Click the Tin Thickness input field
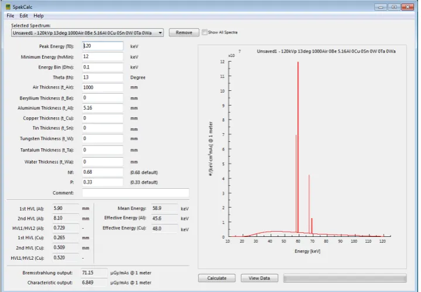The image size is (421, 292). [103, 128]
